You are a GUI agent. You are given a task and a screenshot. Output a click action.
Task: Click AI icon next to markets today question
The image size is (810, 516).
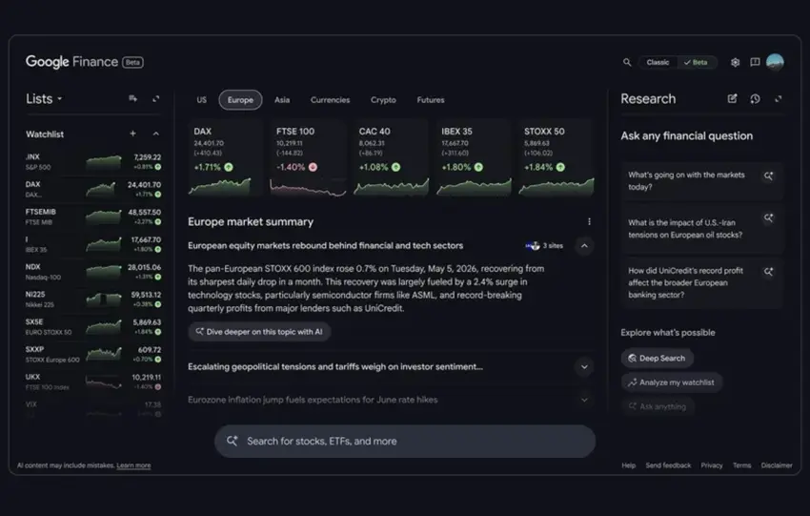[769, 175]
